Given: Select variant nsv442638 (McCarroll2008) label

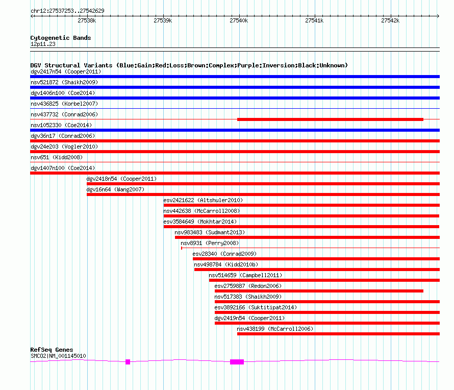Looking at the screenshot, I should [x=201, y=211].
